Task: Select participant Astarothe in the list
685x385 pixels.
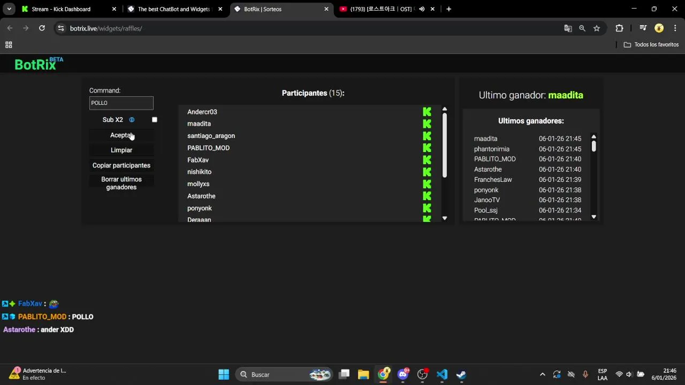Action: pyautogui.click(x=201, y=196)
